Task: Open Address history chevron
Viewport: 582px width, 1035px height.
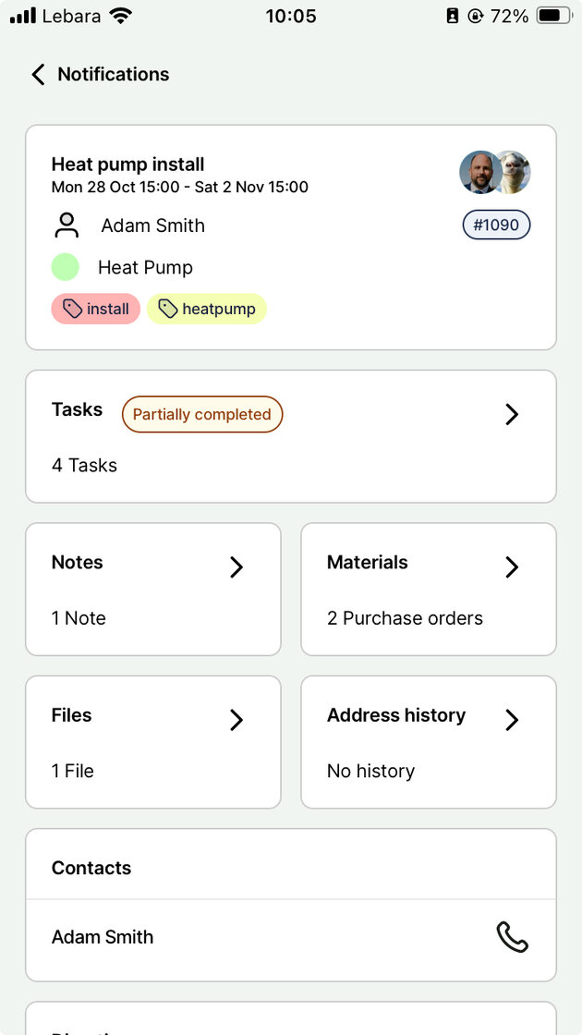Action: [512, 720]
